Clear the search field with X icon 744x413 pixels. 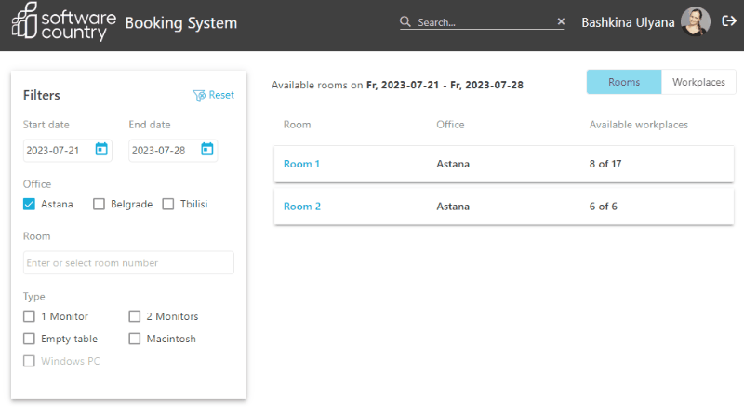pyautogui.click(x=560, y=21)
